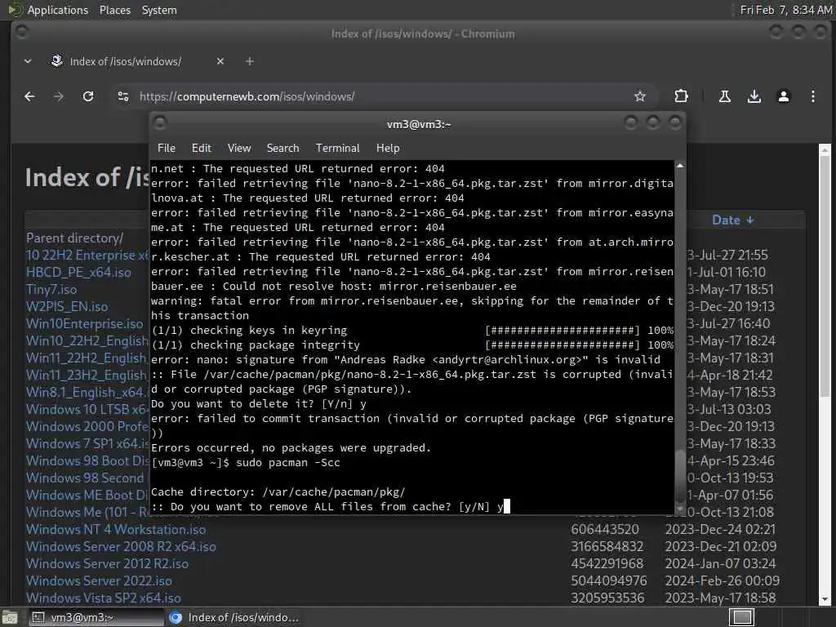Click the Chromium title bar menu button
The height and width of the screenshot is (627, 836).
pos(22,32)
